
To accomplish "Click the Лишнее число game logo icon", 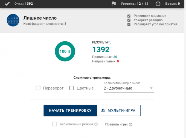I will [x=12, y=21].
